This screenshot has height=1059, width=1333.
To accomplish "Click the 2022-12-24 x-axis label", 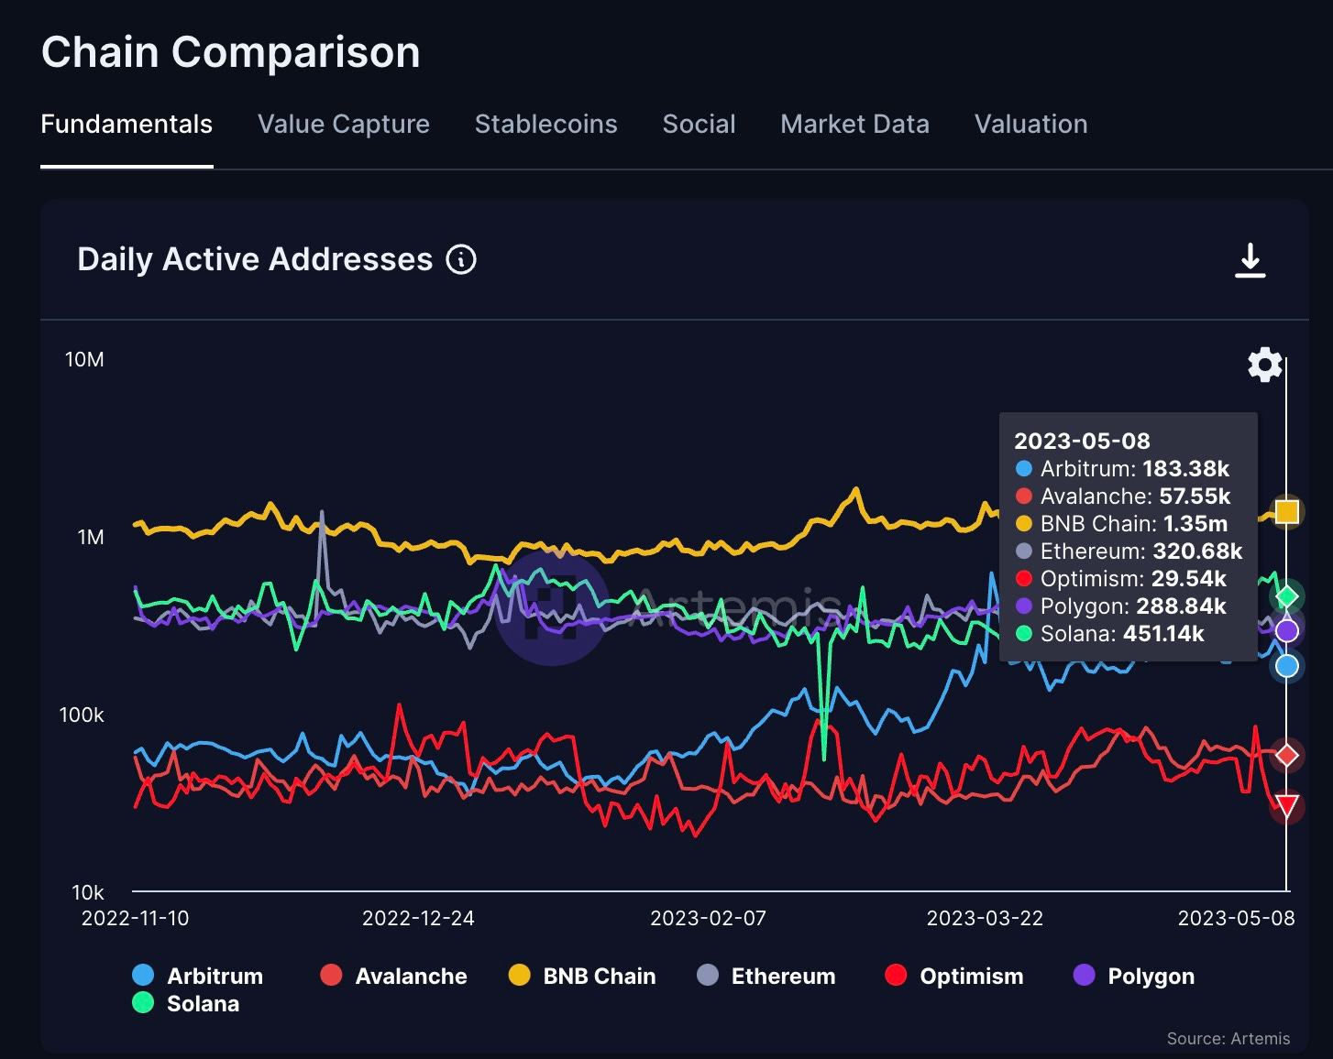I will (x=418, y=918).
